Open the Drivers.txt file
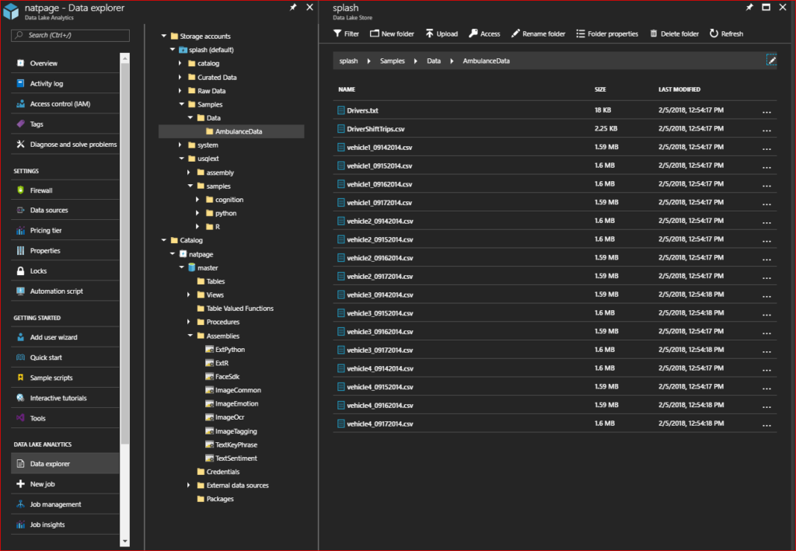This screenshot has width=796, height=551. tap(362, 110)
